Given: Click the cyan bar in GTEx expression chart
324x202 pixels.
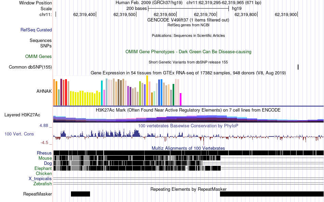Looking at the screenshot, I should 102,93.
